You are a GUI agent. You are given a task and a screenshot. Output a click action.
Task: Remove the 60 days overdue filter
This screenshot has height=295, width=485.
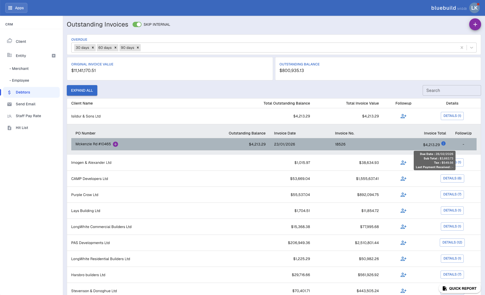[x=115, y=48]
